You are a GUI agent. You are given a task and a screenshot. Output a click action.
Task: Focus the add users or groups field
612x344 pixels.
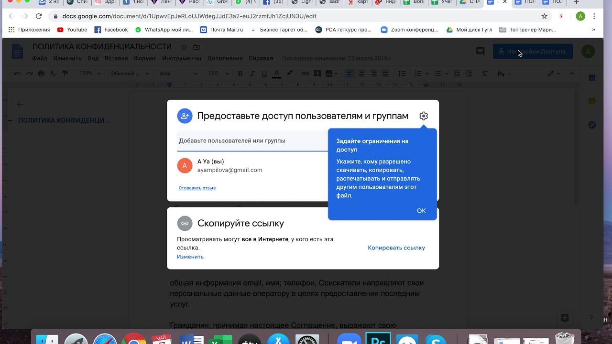pyautogui.click(x=252, y=141)
